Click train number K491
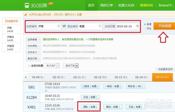175x112 pixels. click(32, 107)
